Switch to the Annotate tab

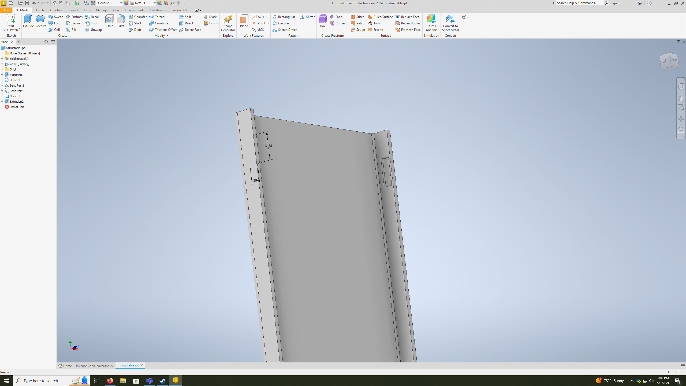point(56,10)
